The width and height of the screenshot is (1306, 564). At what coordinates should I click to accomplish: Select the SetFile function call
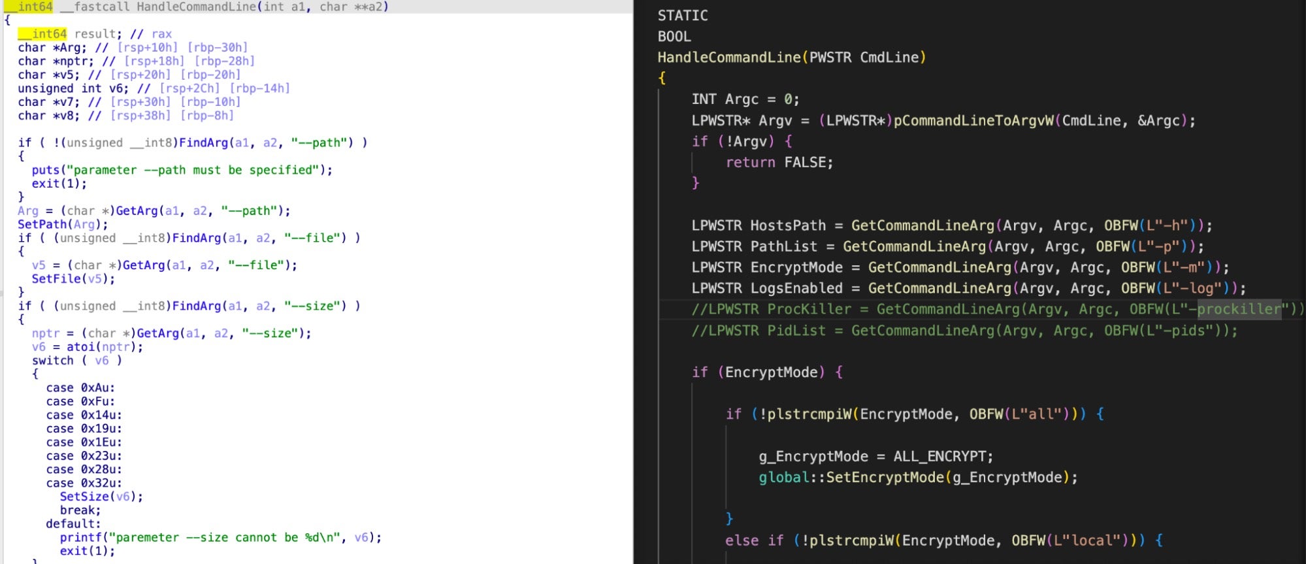(x=56, y=278)
